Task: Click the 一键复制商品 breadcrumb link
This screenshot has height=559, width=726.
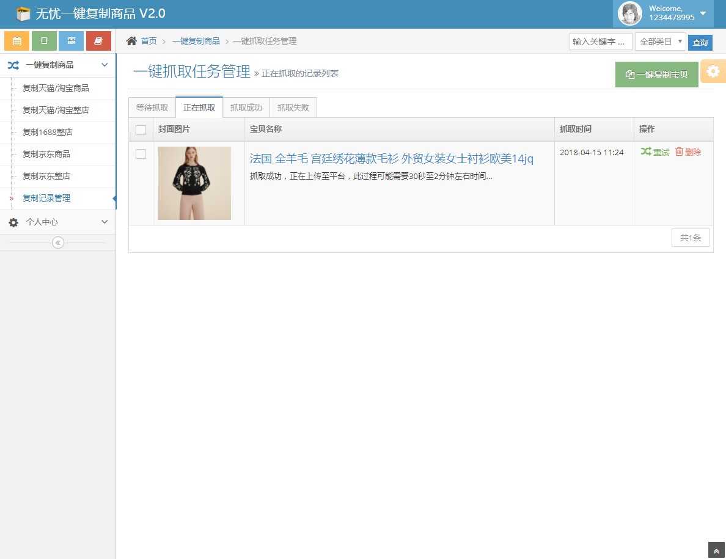Action: 196,41
